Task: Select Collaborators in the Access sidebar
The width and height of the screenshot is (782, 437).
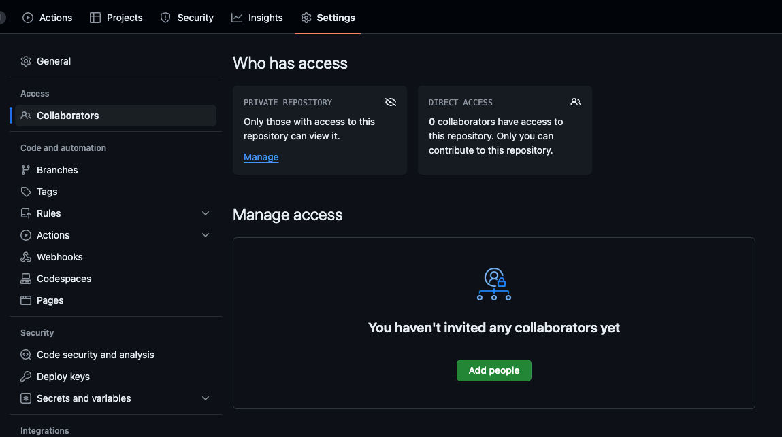Action: [67, 115]
